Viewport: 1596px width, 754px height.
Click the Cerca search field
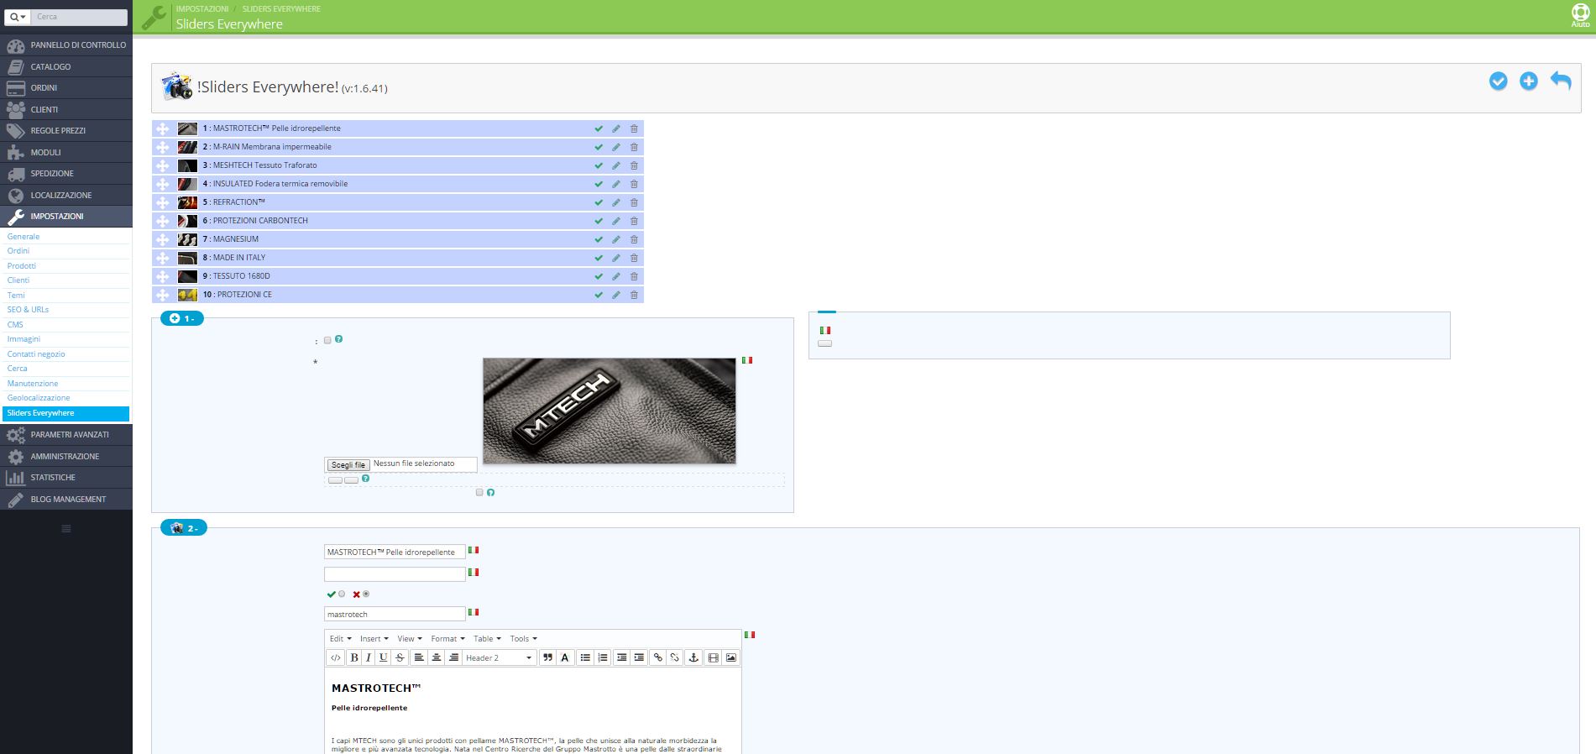click(x=80, y=17)
